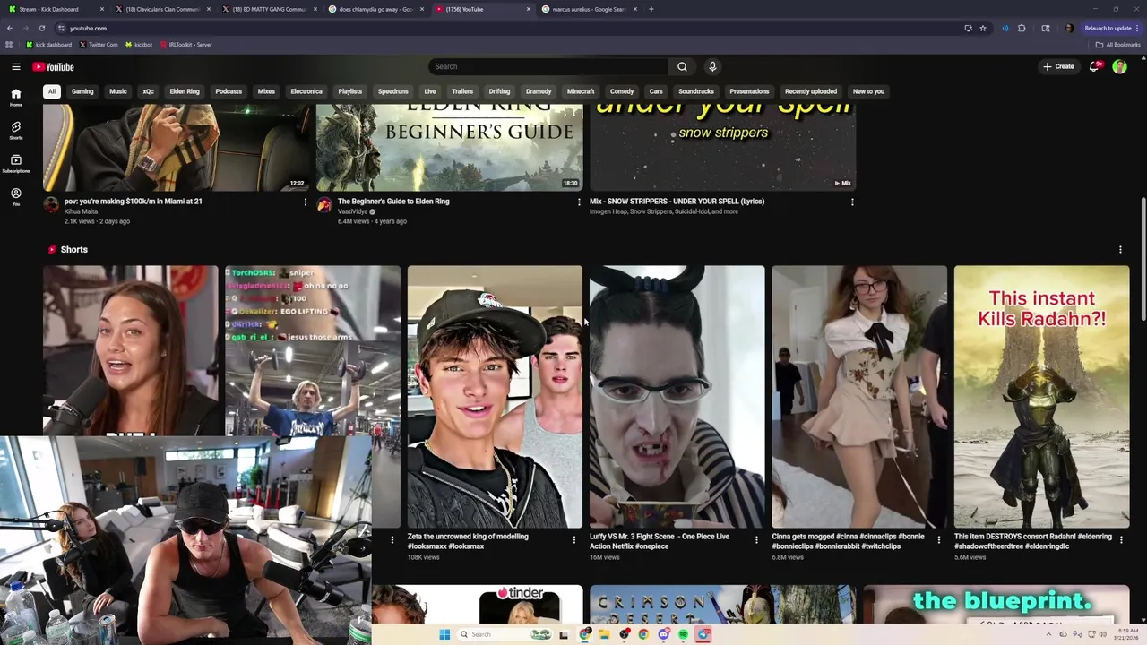The image size is (1147, 645).
Task: Bookmark this page with star icon
Action: click(983, 28)
